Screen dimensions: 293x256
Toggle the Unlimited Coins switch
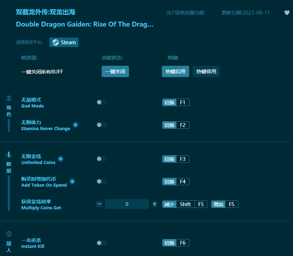(x=102, y=159)
